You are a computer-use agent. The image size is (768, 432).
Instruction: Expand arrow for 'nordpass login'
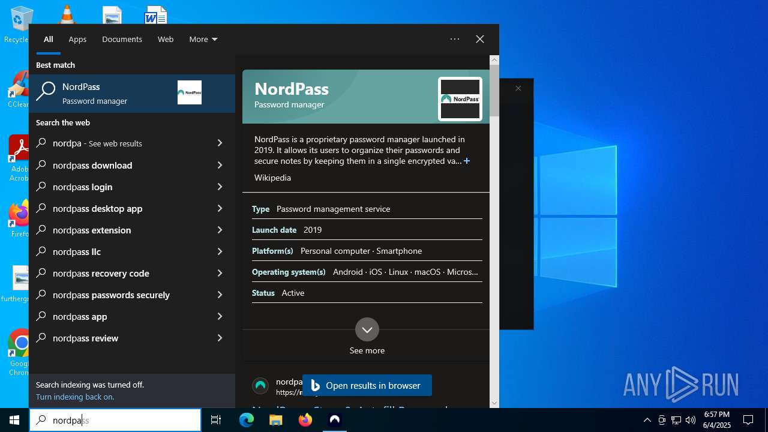[x=220, y=187]
